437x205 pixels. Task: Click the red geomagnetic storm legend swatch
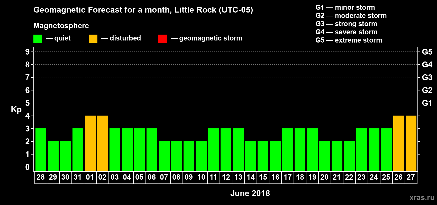[162, 39]
